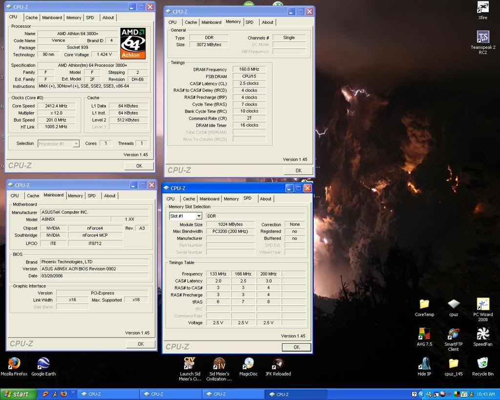Viewport: 500px width, 400px height.
Task: Click the taskbar clock showing 10:43 AM
Action: 486,394
